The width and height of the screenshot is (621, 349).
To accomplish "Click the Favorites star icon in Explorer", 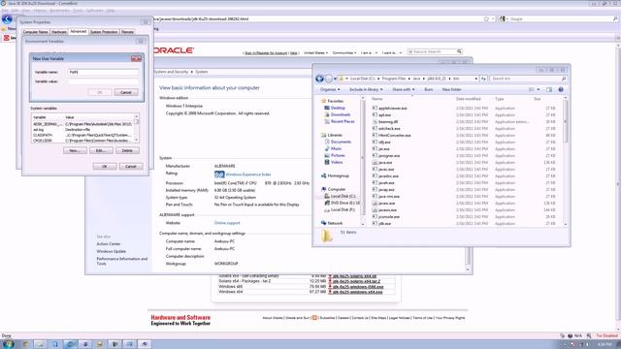I will tap(323, 101).
